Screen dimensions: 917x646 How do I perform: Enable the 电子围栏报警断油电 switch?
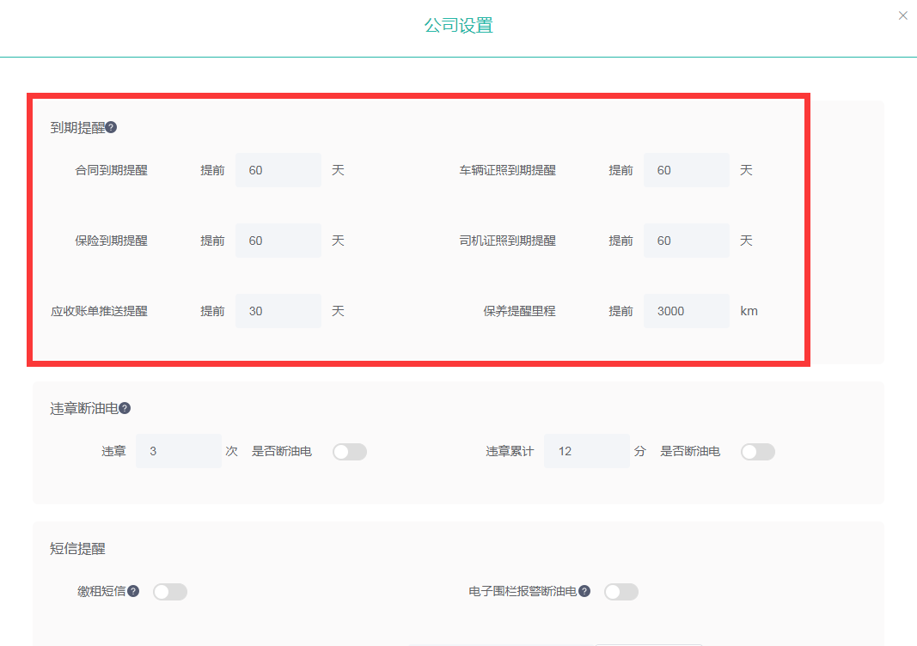[x=621, y=592]
